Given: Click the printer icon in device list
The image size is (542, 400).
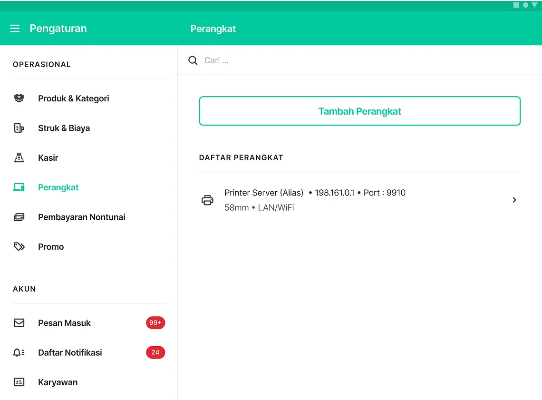Looking at the screenshot, I should pos(208,200).
